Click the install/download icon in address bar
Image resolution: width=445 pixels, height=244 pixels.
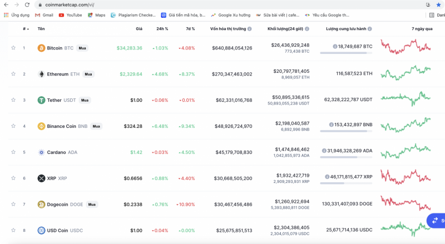point(428,5)
